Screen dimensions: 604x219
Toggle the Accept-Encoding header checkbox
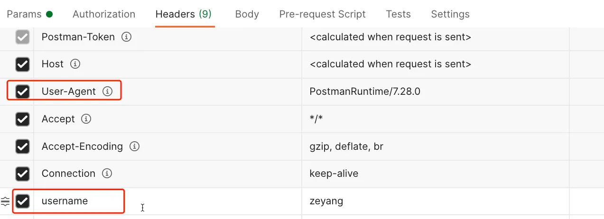22,146
